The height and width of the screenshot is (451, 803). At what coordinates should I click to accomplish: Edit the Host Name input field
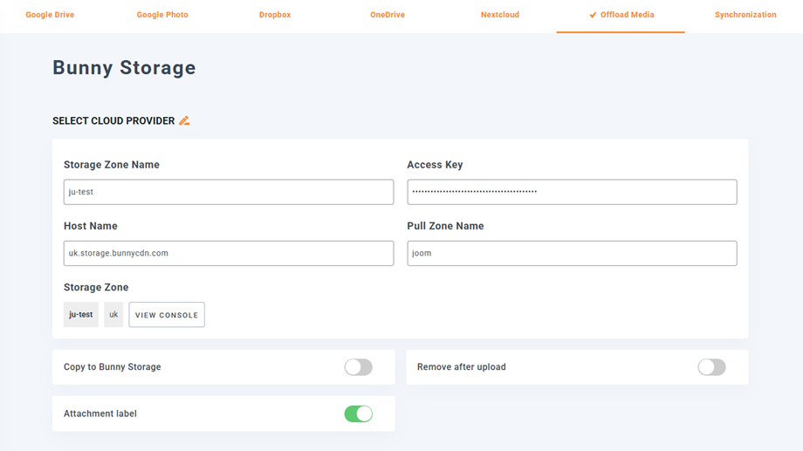[229, 253]
